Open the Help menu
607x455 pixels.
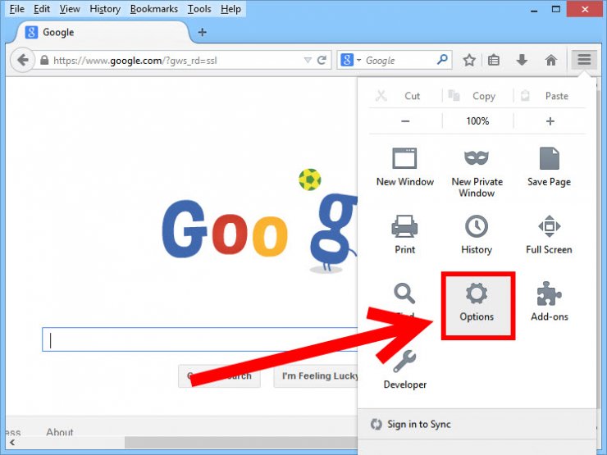tap(230, 8)
